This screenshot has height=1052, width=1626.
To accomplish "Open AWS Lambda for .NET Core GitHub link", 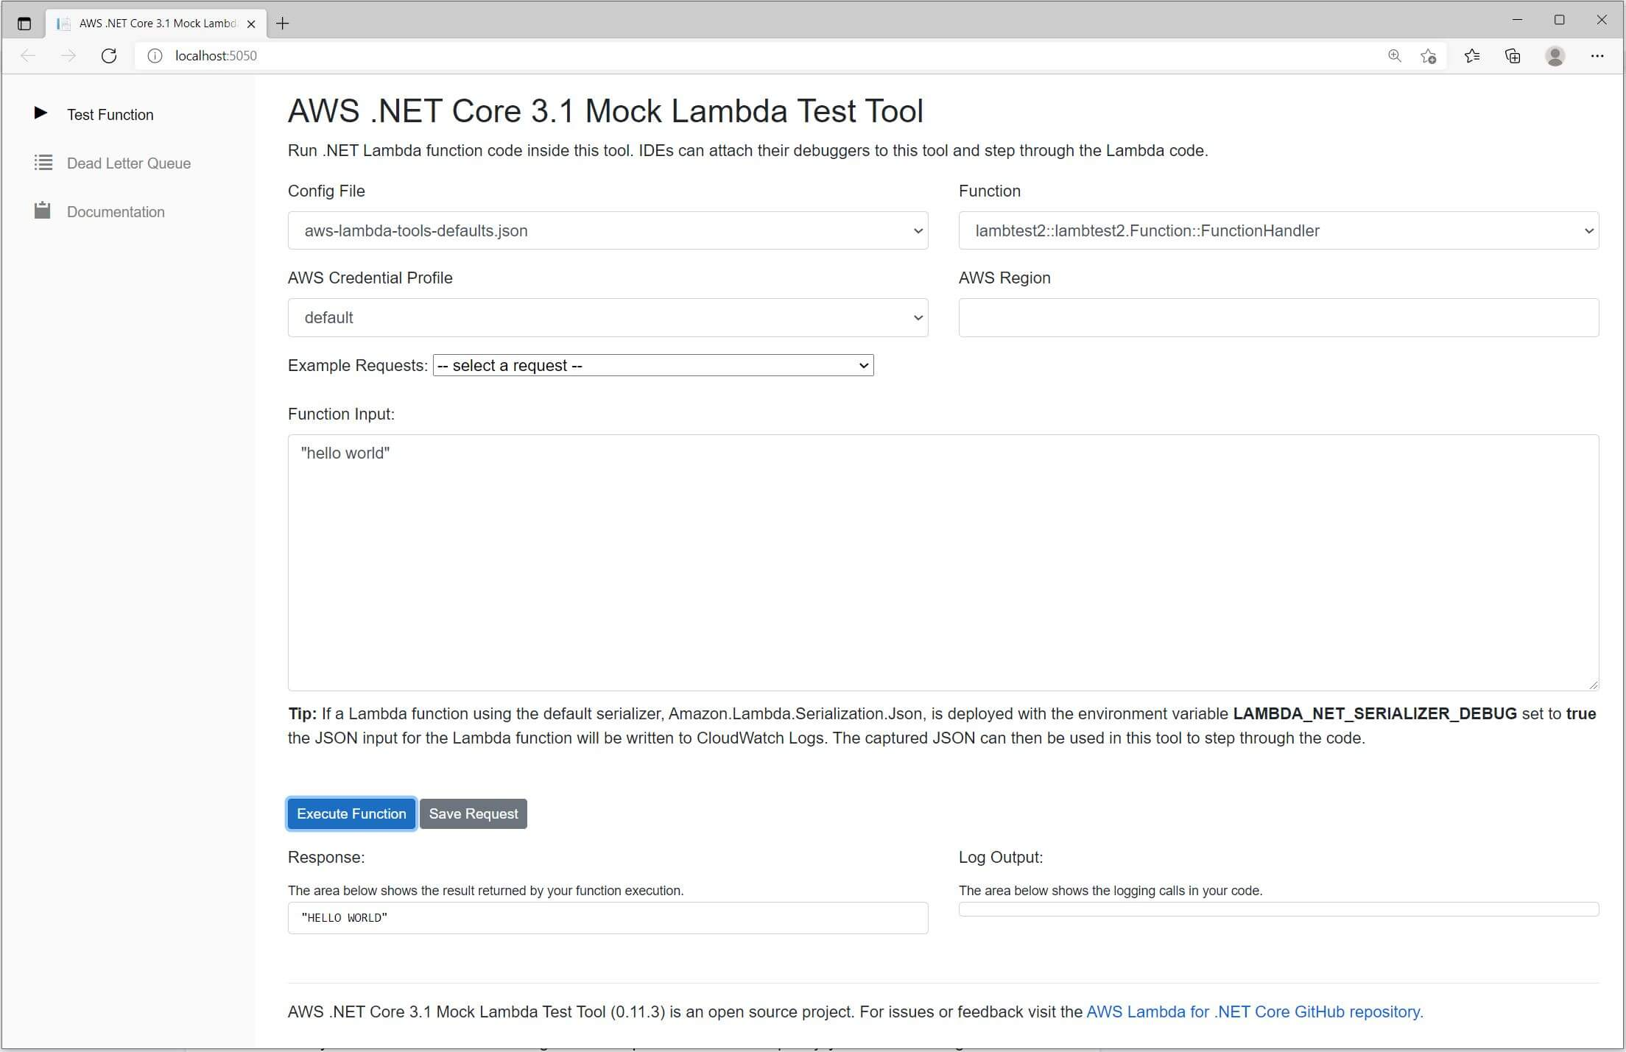I will pos(1255,1012).
